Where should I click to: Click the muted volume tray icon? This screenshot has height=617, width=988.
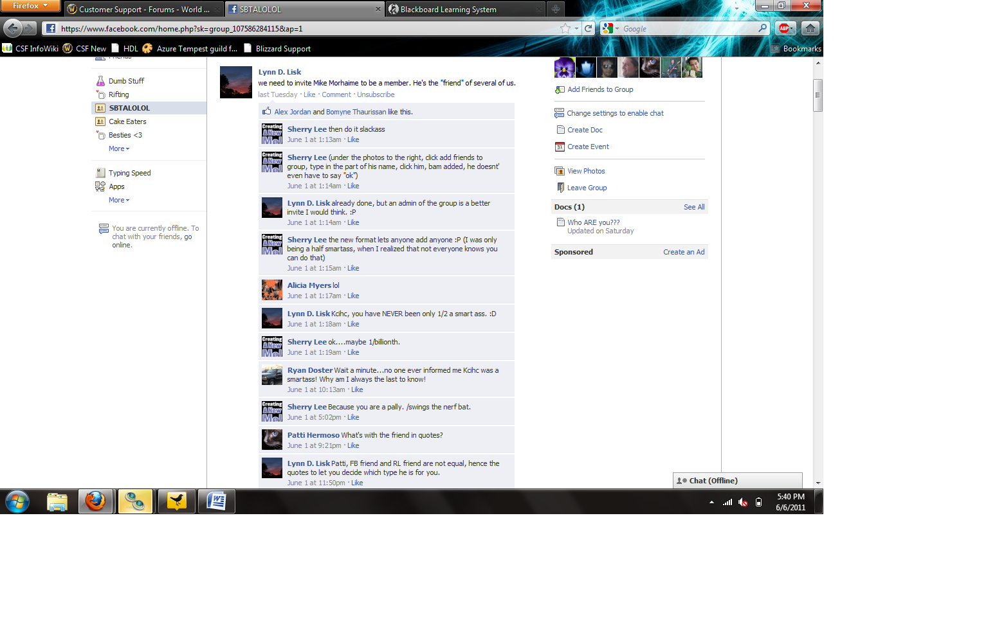coord(743,502)
